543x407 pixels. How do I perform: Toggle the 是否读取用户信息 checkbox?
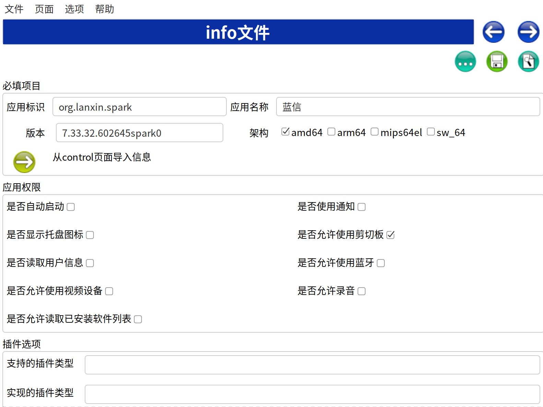(90, 263)
